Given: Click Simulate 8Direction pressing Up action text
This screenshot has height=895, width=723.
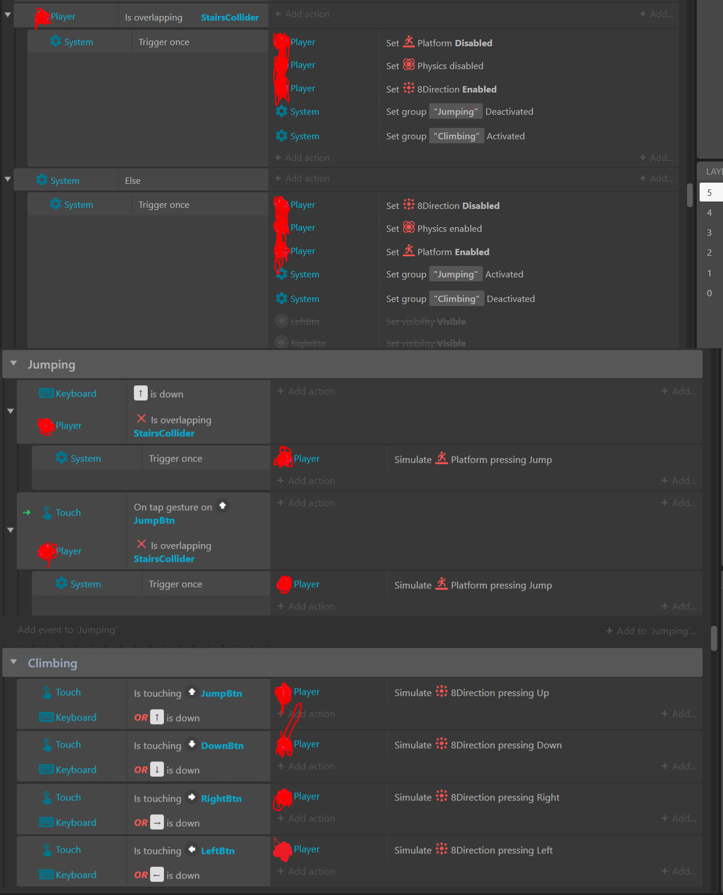Looking at the screenshot, I should (471, 692).
